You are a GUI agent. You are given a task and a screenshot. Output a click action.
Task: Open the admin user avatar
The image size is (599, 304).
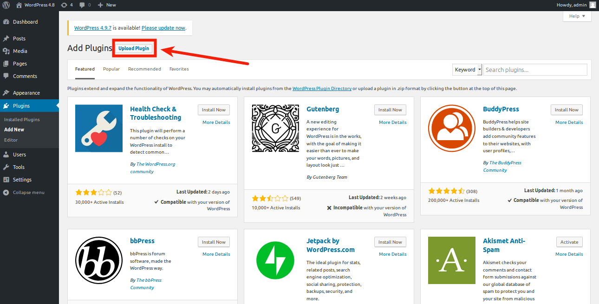tap(592, 5)
